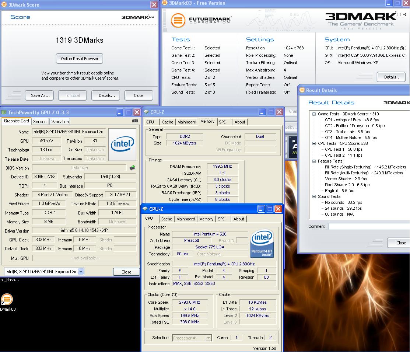Screen dimensions: 410x352
Task: Click the GPU-Z title bar icon
Action: click(x=4, y=112)
